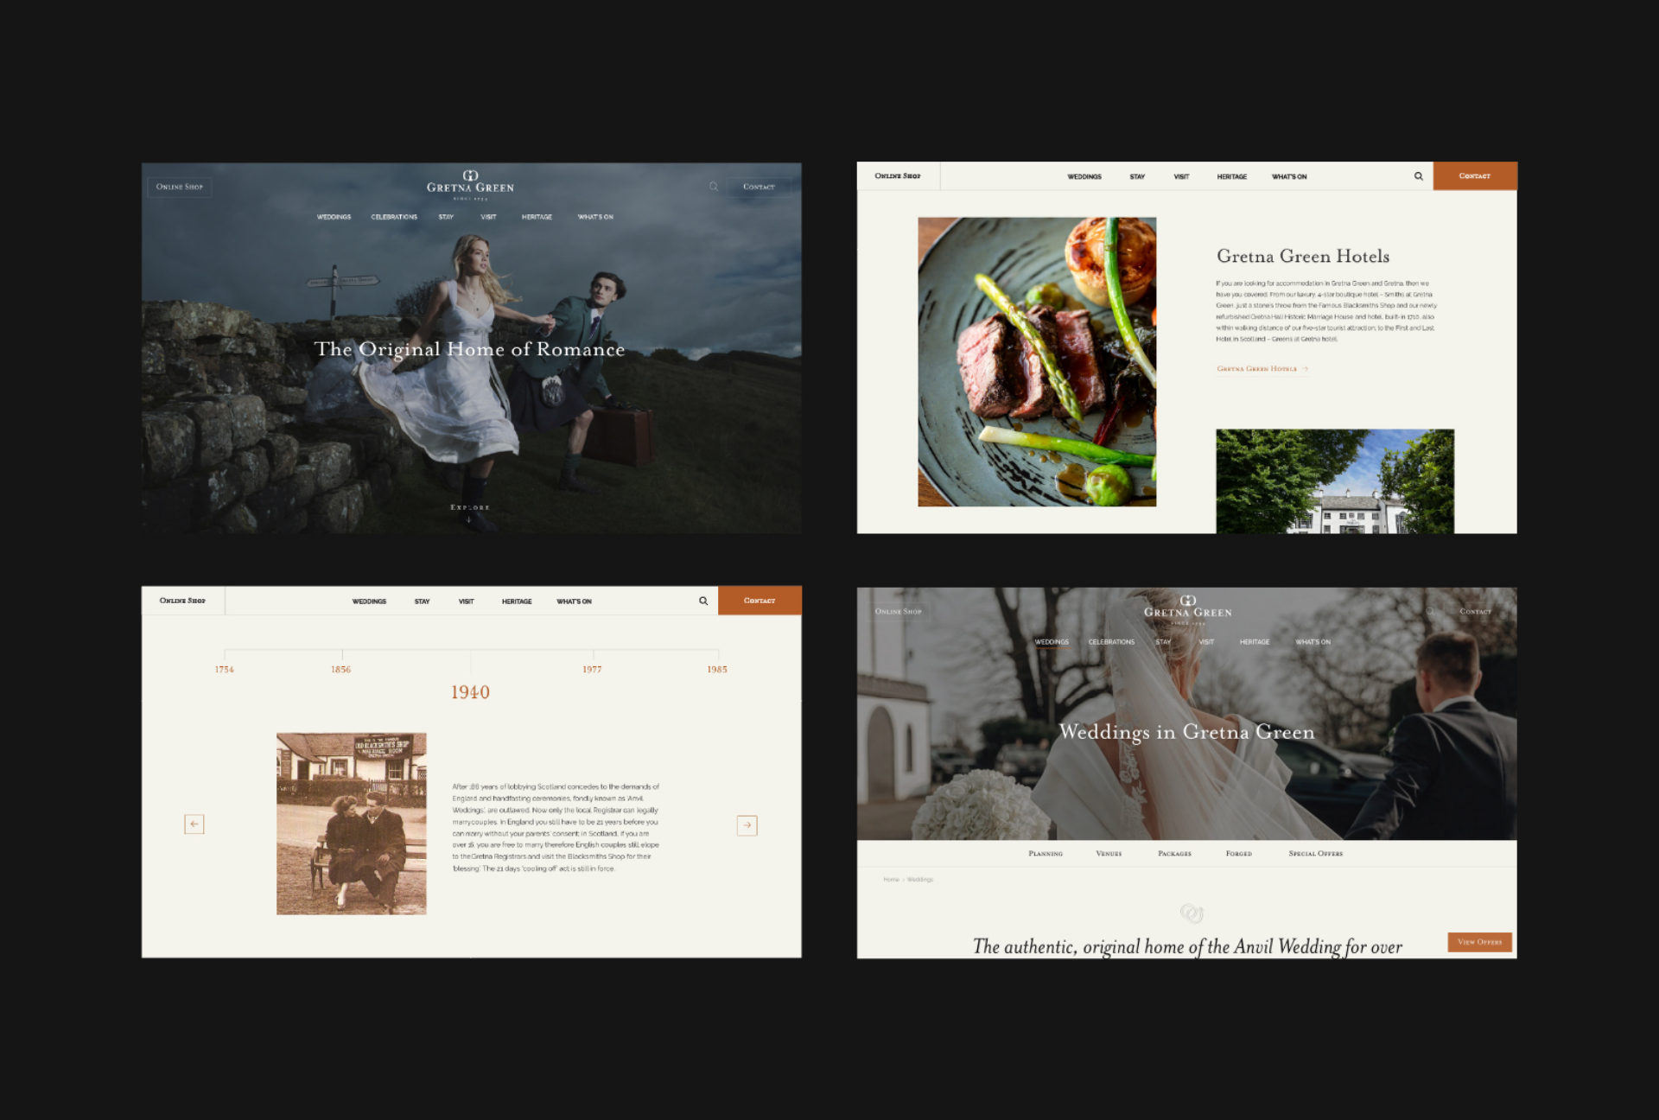Screen dimensions: 1659x1120
Task: Click the Explore down arrow on romance hero
Action: (469, 519)
